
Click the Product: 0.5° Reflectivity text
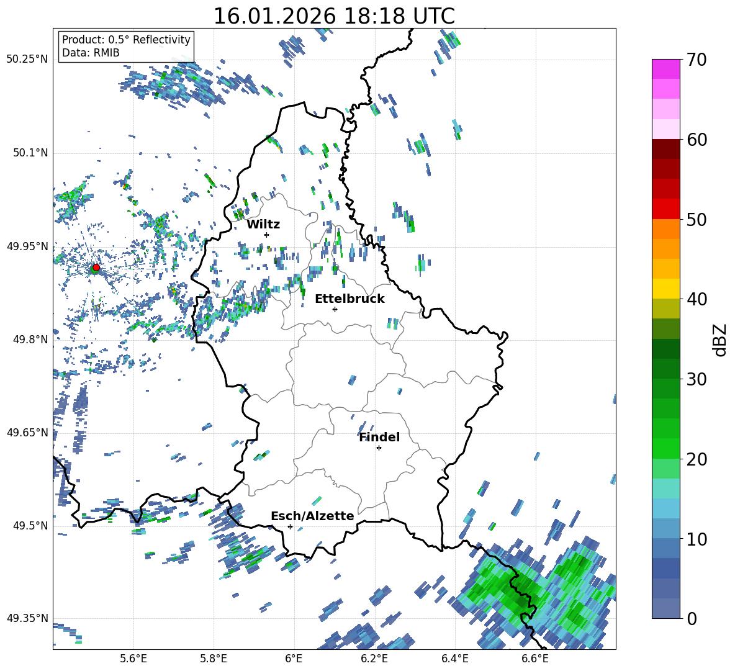tap(126, 39)
